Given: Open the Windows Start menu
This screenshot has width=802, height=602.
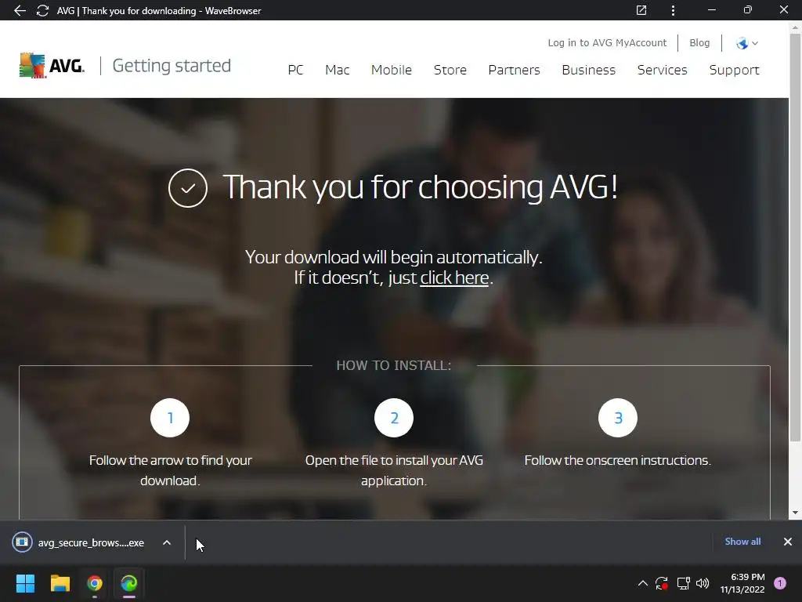Looking at the screenshot, I should pyautogui.click(x=25, y=583).
